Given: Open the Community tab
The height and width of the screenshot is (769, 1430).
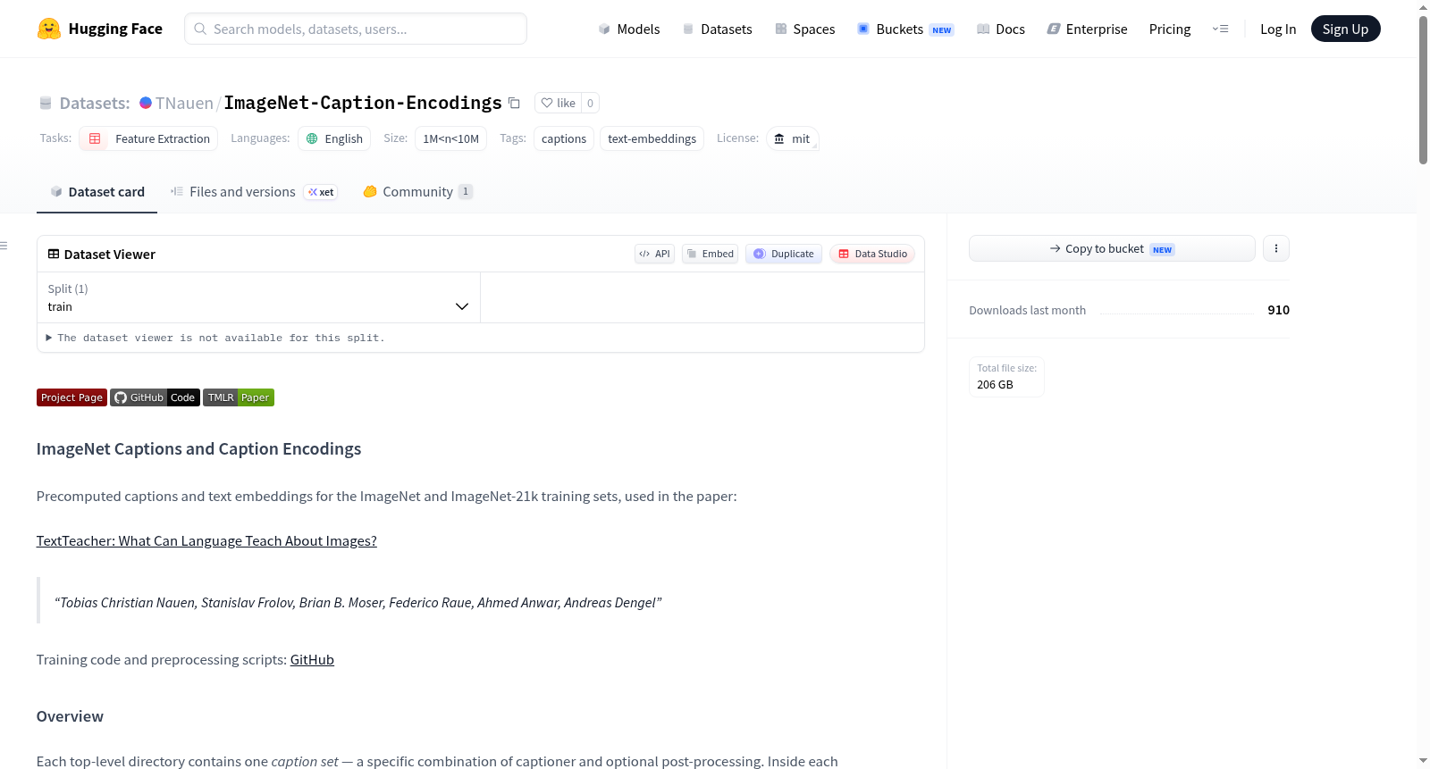Looking at the screenshot, I should [x=417, y=192].
